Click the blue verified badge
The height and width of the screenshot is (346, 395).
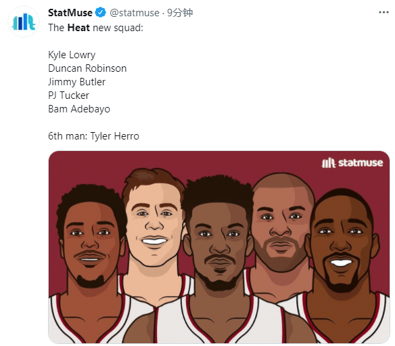100,13
